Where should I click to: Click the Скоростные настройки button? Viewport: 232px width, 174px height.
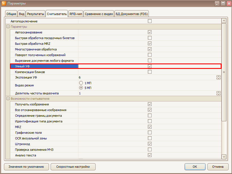73,167
